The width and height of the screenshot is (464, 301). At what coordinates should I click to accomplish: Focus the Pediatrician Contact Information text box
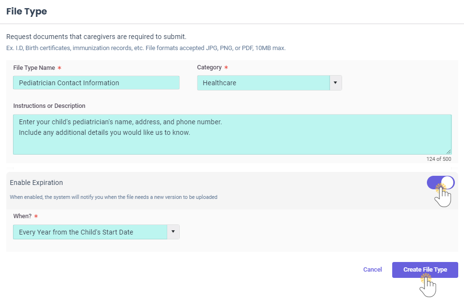(96, 82)
